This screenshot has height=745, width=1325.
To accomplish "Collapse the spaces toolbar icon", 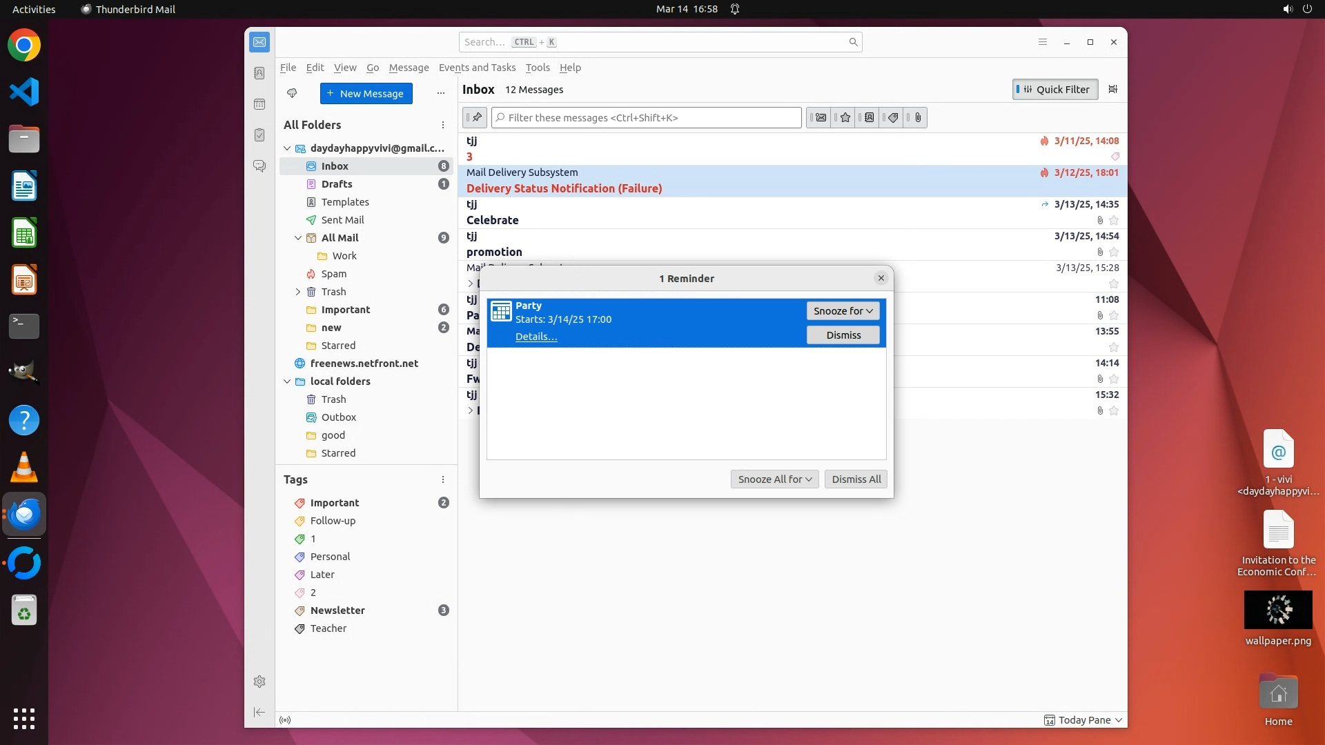I will coord(259,712).
